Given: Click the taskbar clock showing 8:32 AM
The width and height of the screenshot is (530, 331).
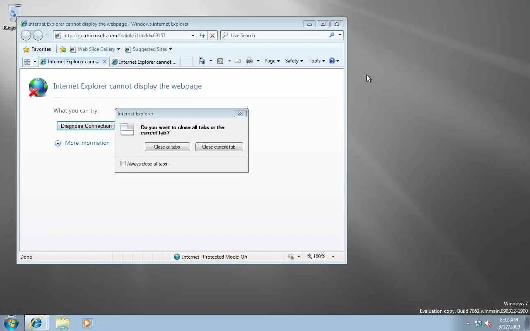Looking at the screenshot, I should point(509,323).
